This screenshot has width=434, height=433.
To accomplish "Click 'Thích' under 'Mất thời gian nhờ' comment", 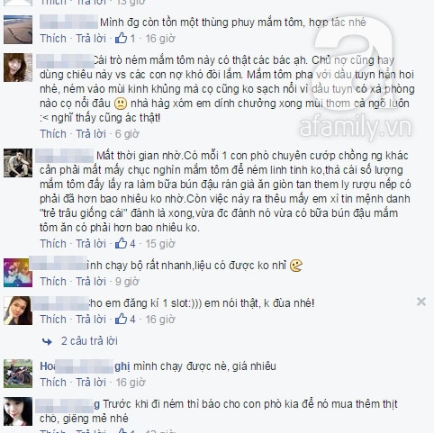I will point(53,244).
